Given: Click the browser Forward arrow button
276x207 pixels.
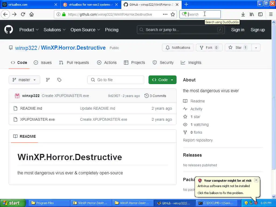Looking at the screenshot, I should click(x=15, y=14).
